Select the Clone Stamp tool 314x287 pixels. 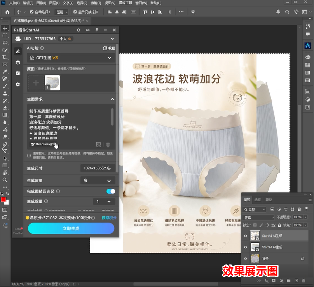pos(5,93)
